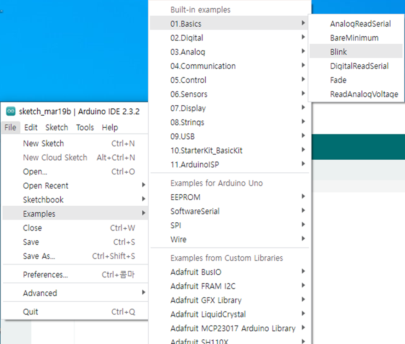Open the SoftwareSerial examples submenu

(x=230, y=211)
